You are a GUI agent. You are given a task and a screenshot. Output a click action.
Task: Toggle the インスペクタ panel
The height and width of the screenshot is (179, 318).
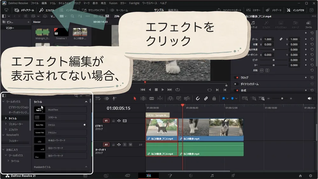tap(295, 10)
